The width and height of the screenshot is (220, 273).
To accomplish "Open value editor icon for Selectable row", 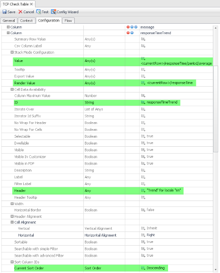I will coord(143,136).
